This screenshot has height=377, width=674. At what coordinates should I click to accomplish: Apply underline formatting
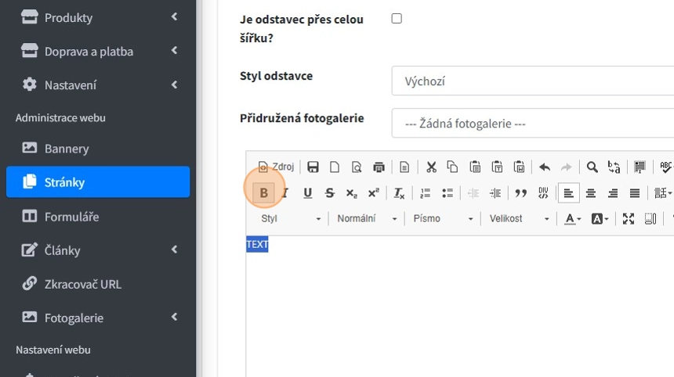click(307, 193)
